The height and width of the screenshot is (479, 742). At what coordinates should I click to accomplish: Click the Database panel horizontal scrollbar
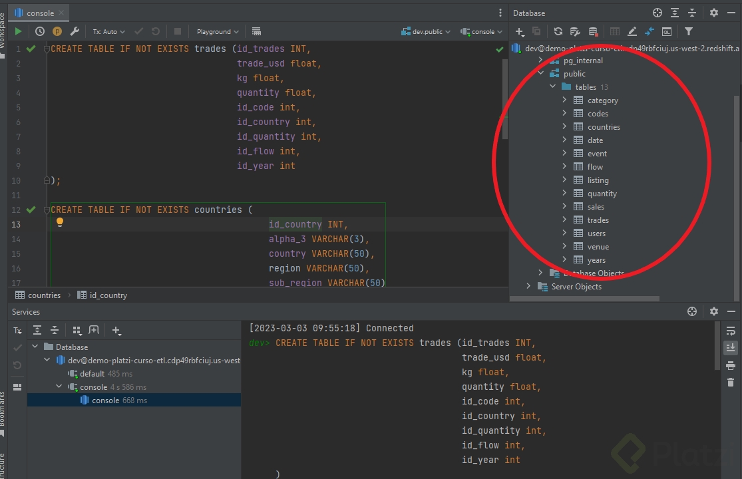[586, 299]
